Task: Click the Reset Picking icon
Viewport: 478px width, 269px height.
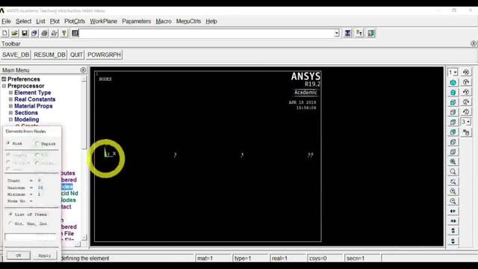Action: point(359,33)
